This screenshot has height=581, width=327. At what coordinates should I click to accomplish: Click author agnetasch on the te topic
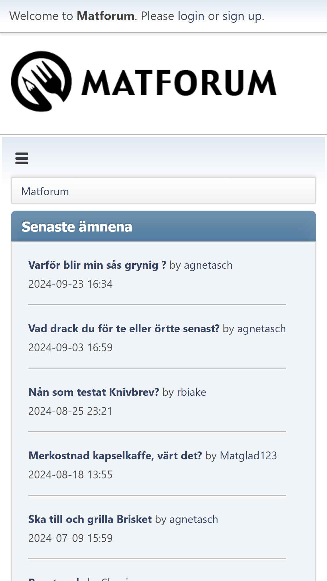tap(262, 329)
